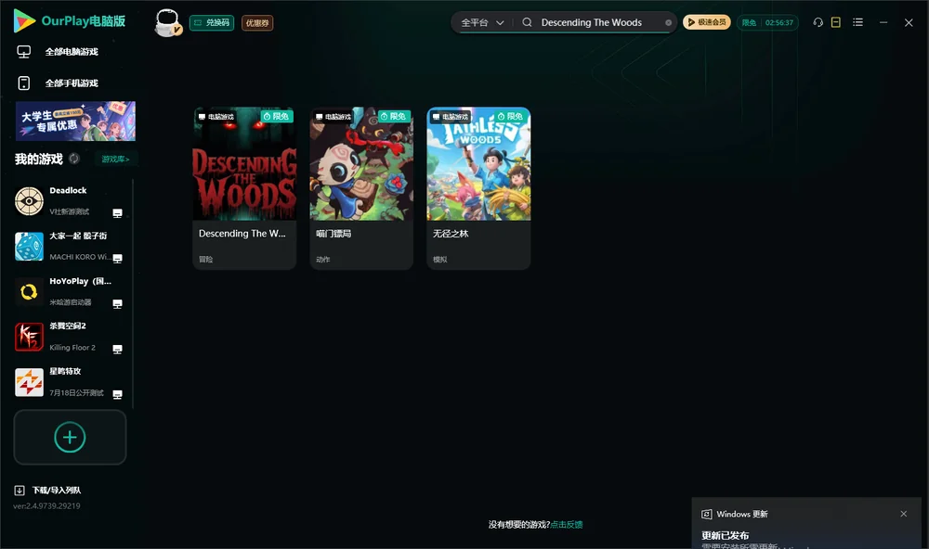Click the 无径之林 title text
929x549 pixels.
tap(451, 234)
